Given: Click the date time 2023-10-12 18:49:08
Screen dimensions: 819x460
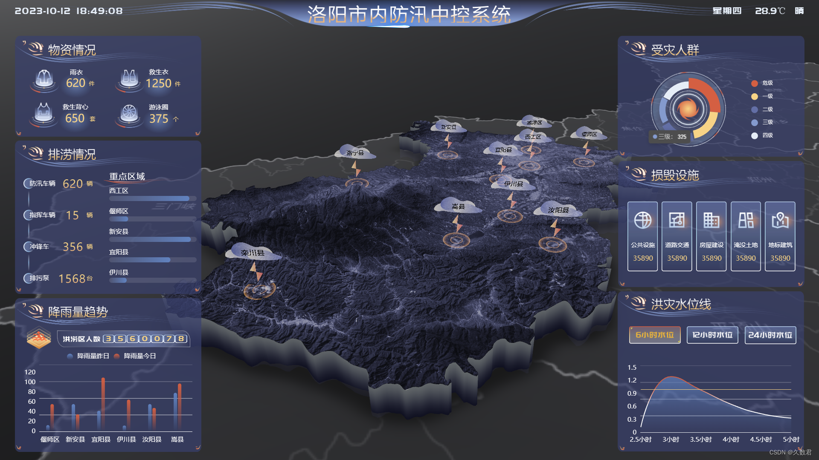Looking at the screenshot, I should (69, 11).
